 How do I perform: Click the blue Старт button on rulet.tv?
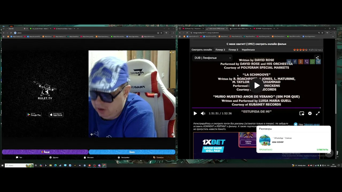[x=132, y=152]
